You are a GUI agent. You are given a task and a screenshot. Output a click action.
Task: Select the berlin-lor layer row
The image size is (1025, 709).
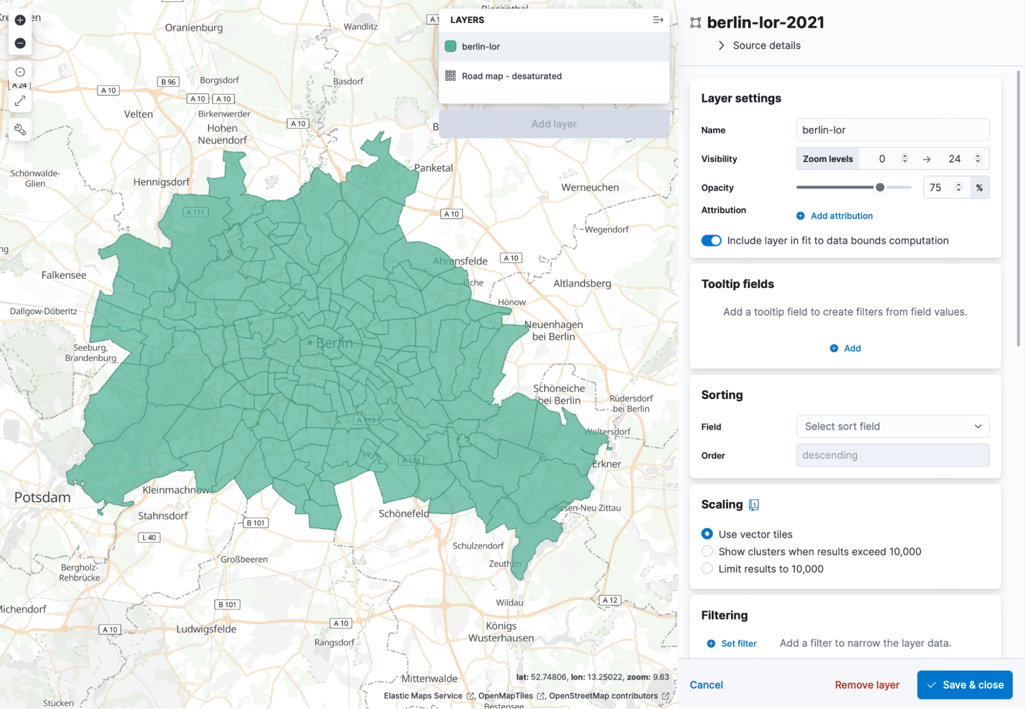click(554, 47)
